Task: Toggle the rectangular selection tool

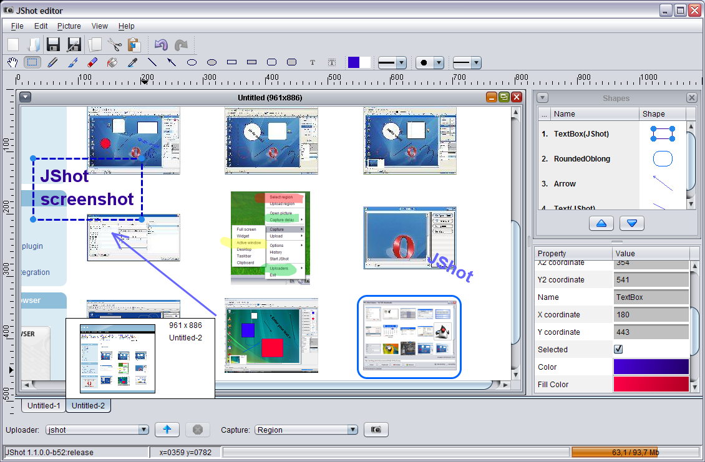Action: pos(32,62)
